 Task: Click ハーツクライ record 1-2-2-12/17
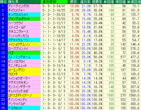pos(54,23)
